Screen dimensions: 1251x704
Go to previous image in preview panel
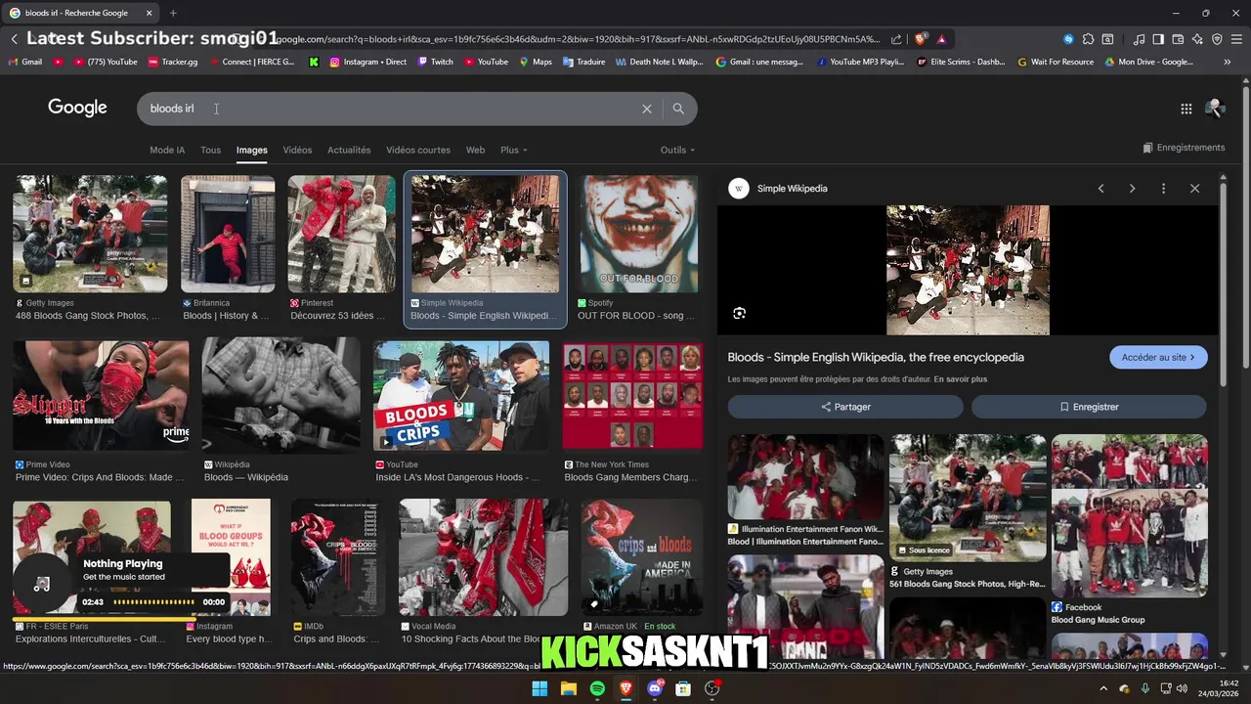point(1100,189)
